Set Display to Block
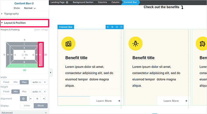207x114 pixels. click(x=41, y=106)
